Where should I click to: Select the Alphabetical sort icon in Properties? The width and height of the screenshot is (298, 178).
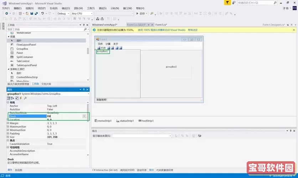point(12,98)
